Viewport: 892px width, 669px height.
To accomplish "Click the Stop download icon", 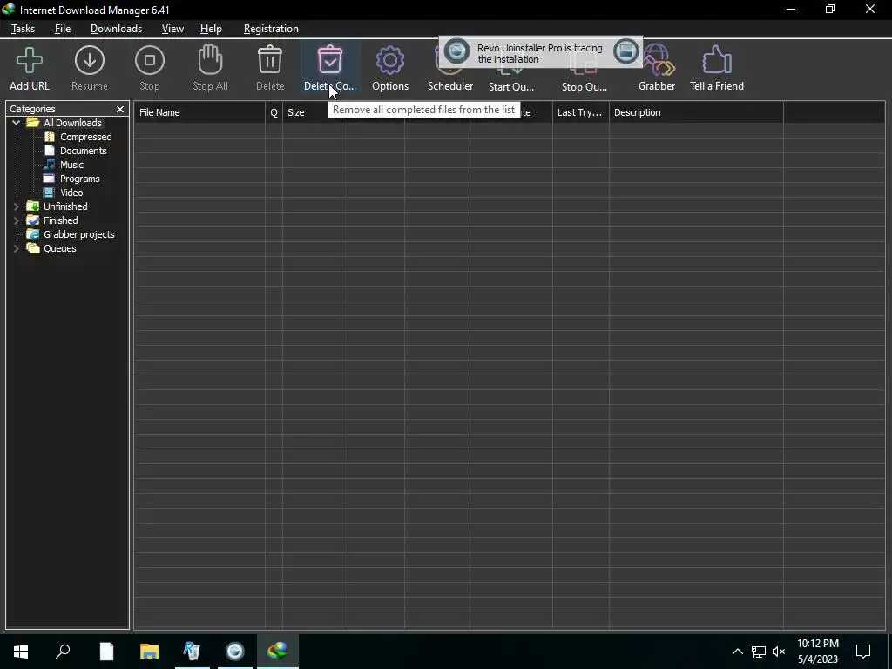I will click(150, 60).
